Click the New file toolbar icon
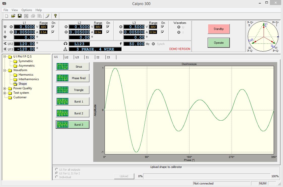283x187 pixels. [7, 16]
